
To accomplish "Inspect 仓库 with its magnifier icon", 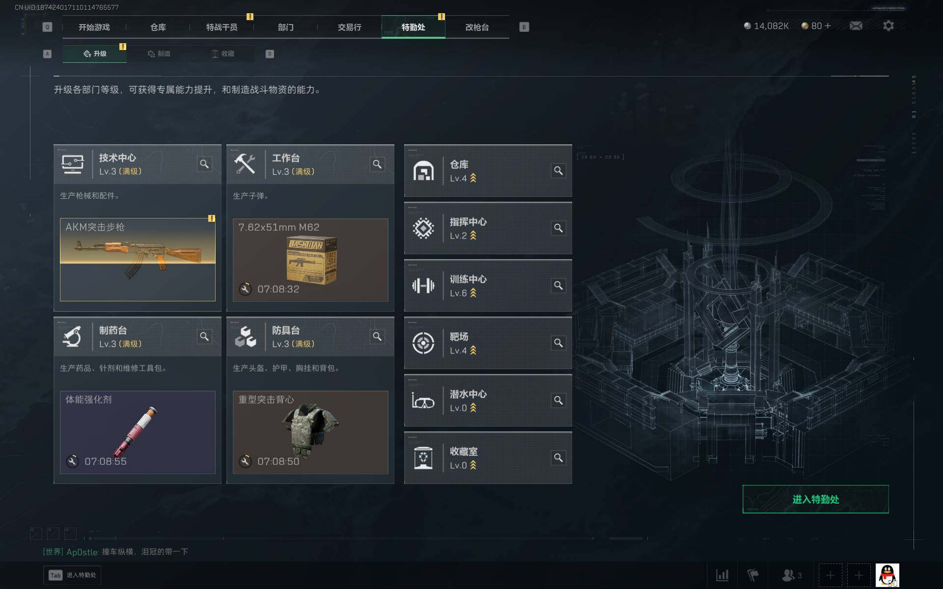I will tap(558, 170).
